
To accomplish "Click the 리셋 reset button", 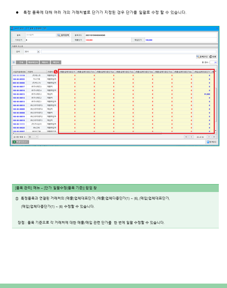I will pos(213,57).
